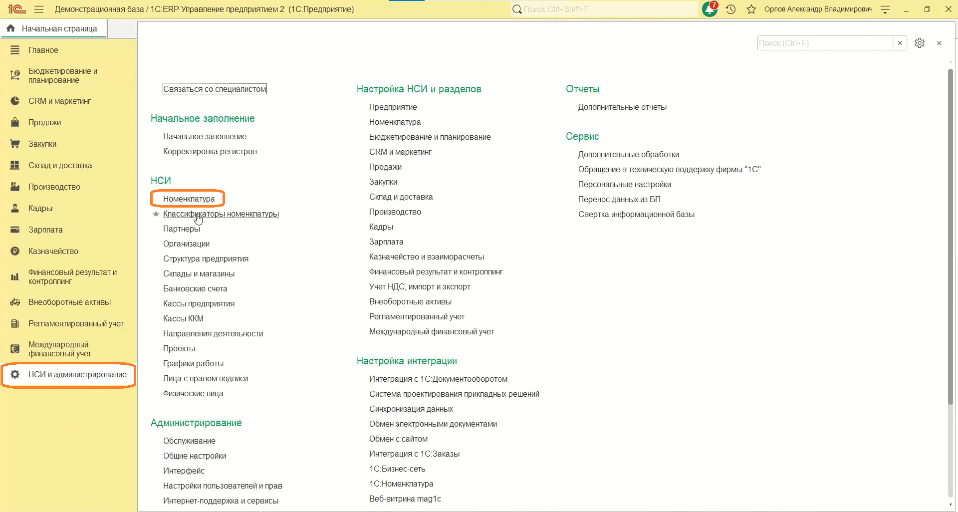This screenshot has height=512, width=958.
Task: Open Дополнительные отчеты link
Action: [622, 107]
